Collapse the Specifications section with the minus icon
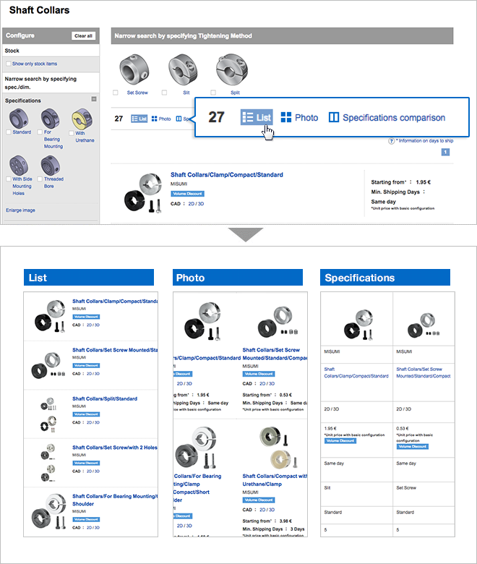477x564 pixels. [x=94, y=99]
